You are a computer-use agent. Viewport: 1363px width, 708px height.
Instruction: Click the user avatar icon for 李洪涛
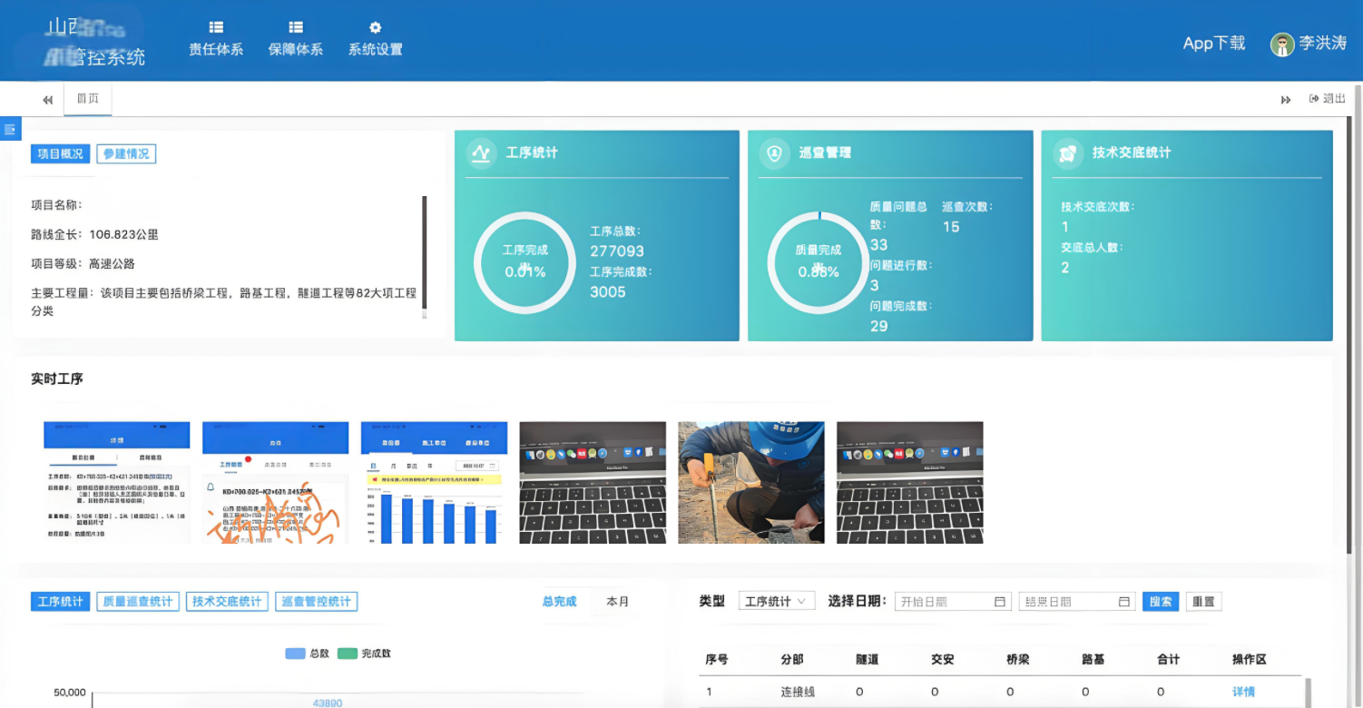tap(1281, 44)
